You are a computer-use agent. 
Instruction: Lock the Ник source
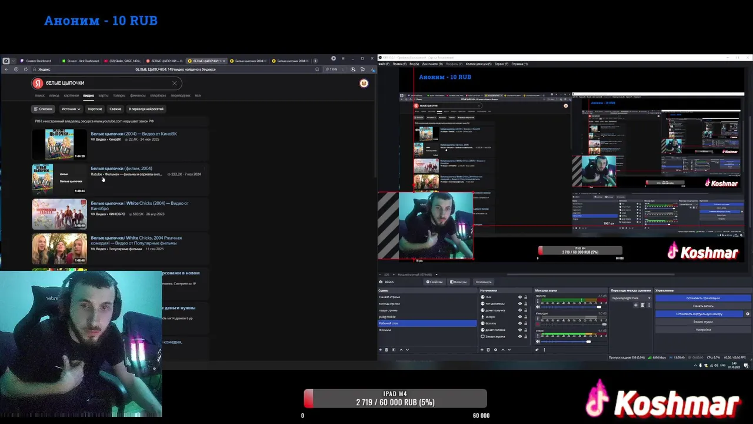[525, 297]
